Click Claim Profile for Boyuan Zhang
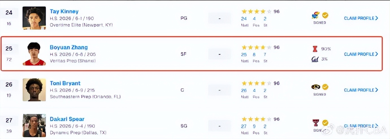The image size is (390, 139). click(x=361, y=54)
